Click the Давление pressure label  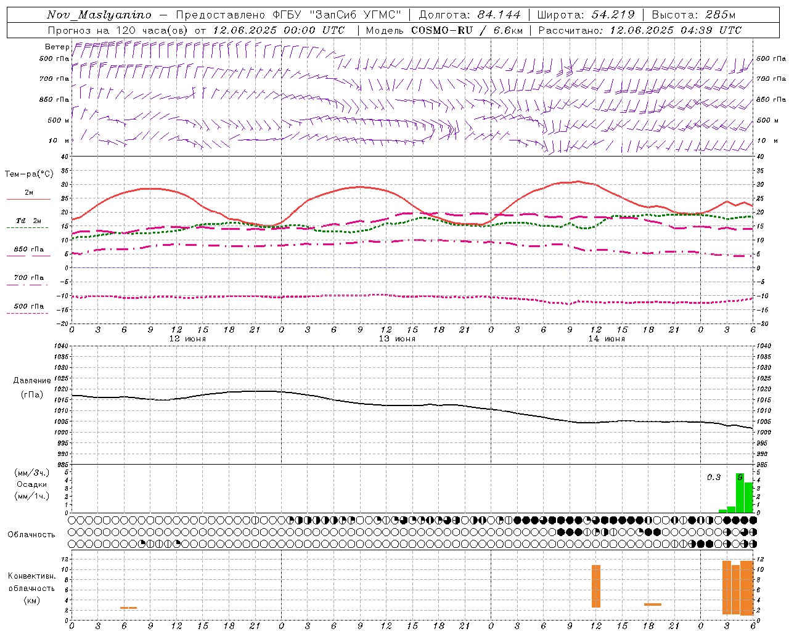pyautogui.click(x=32, y=381)
